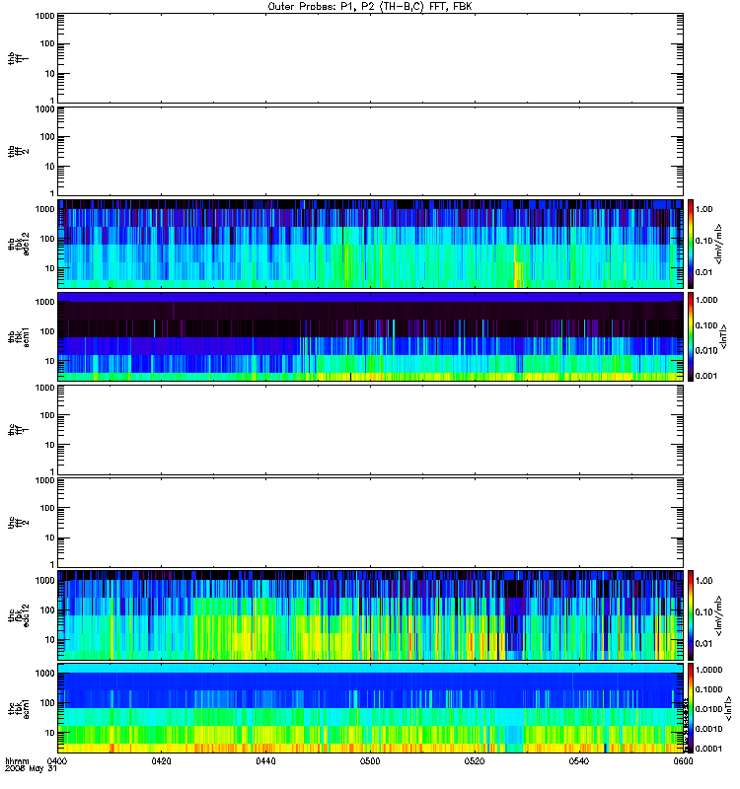Click the '1.0000' tick on thc scm1 colorbar
This screenshot has height=789, width=740.
pyautogui.click(x=708, y=670)
